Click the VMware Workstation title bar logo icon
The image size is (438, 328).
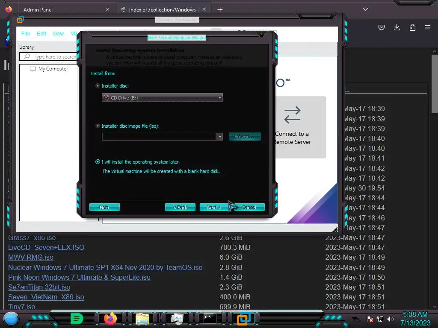pos(21,20)
